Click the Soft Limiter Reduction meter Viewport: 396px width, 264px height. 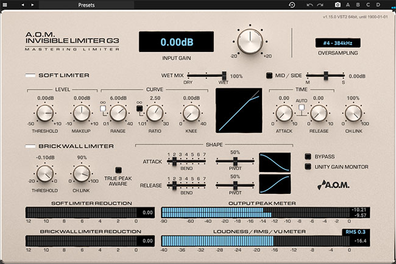tap(90, 212)
